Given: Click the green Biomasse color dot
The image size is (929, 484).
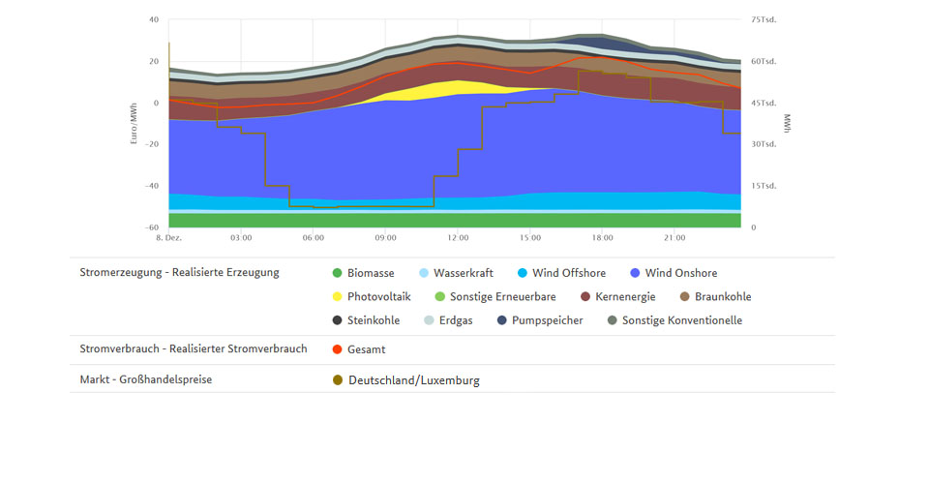Looking at the screenshot, I should [337, 273].
